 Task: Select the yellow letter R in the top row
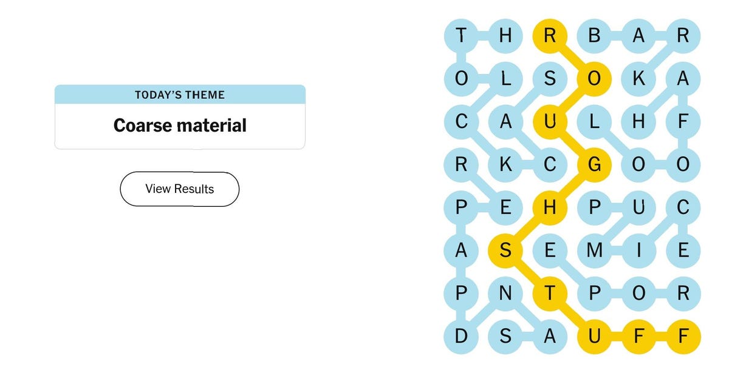point(550,35)
